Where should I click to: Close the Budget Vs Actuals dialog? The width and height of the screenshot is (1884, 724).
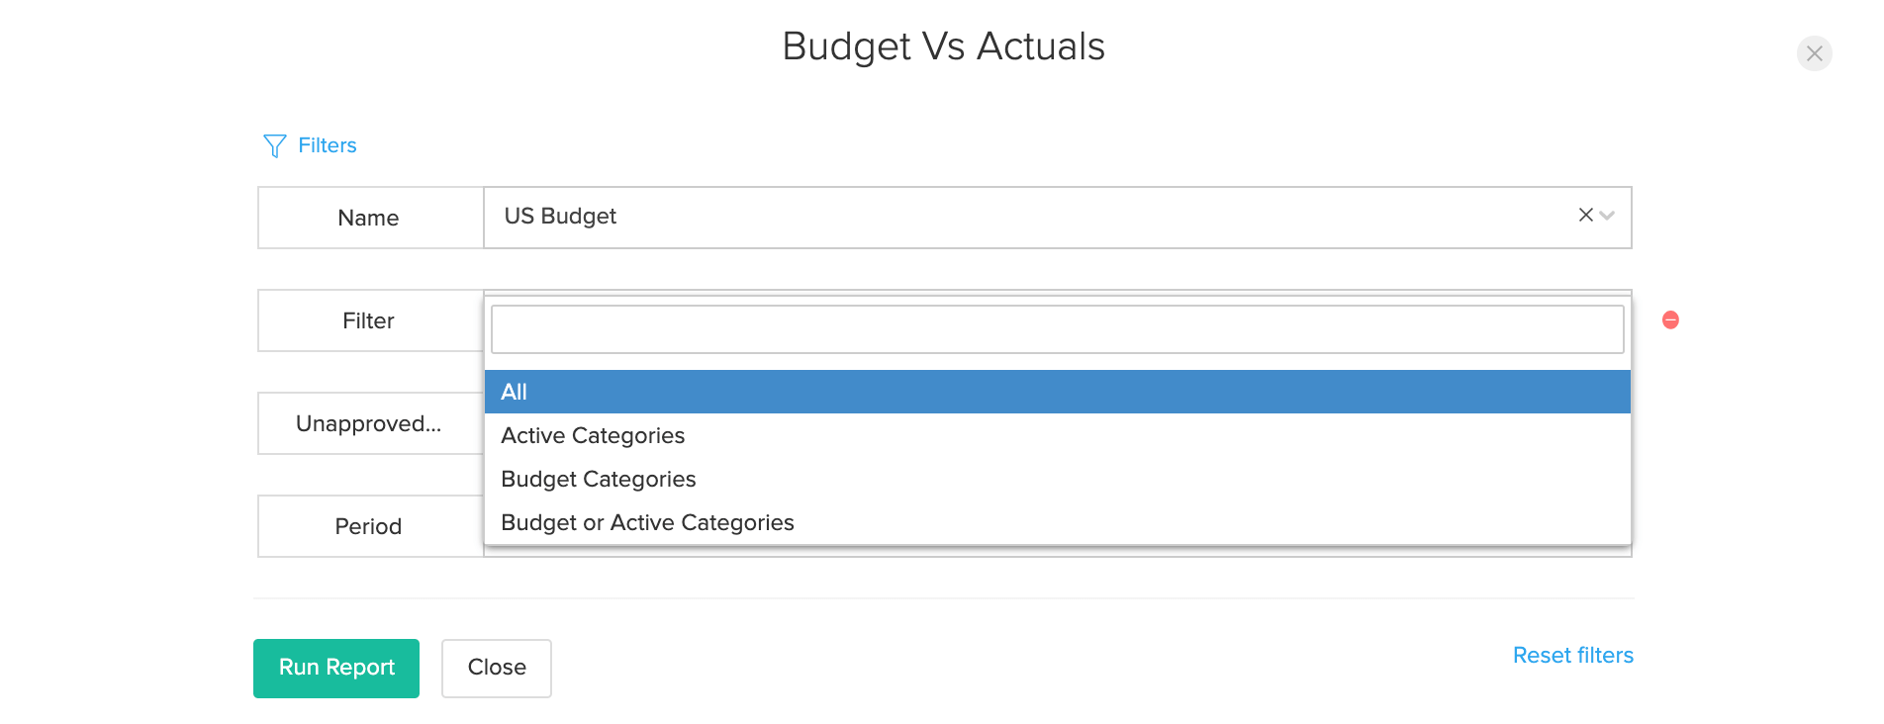1814,53
